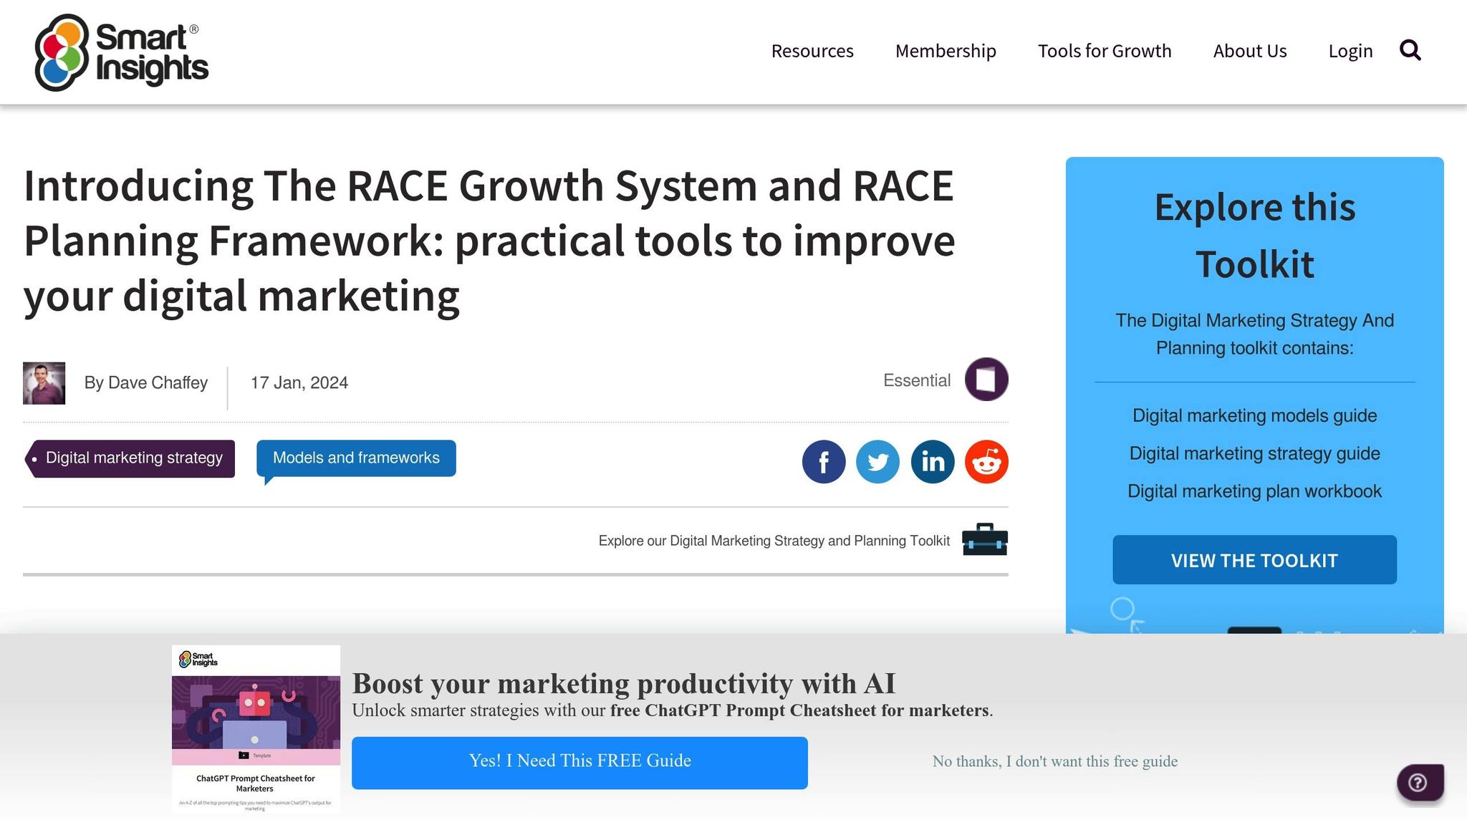
Task: Click Boost your marketing productivity heading
Action: click(x=623, y=684)
